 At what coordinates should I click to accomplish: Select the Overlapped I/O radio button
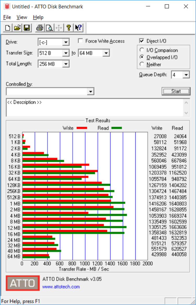(x=142, y=57)
